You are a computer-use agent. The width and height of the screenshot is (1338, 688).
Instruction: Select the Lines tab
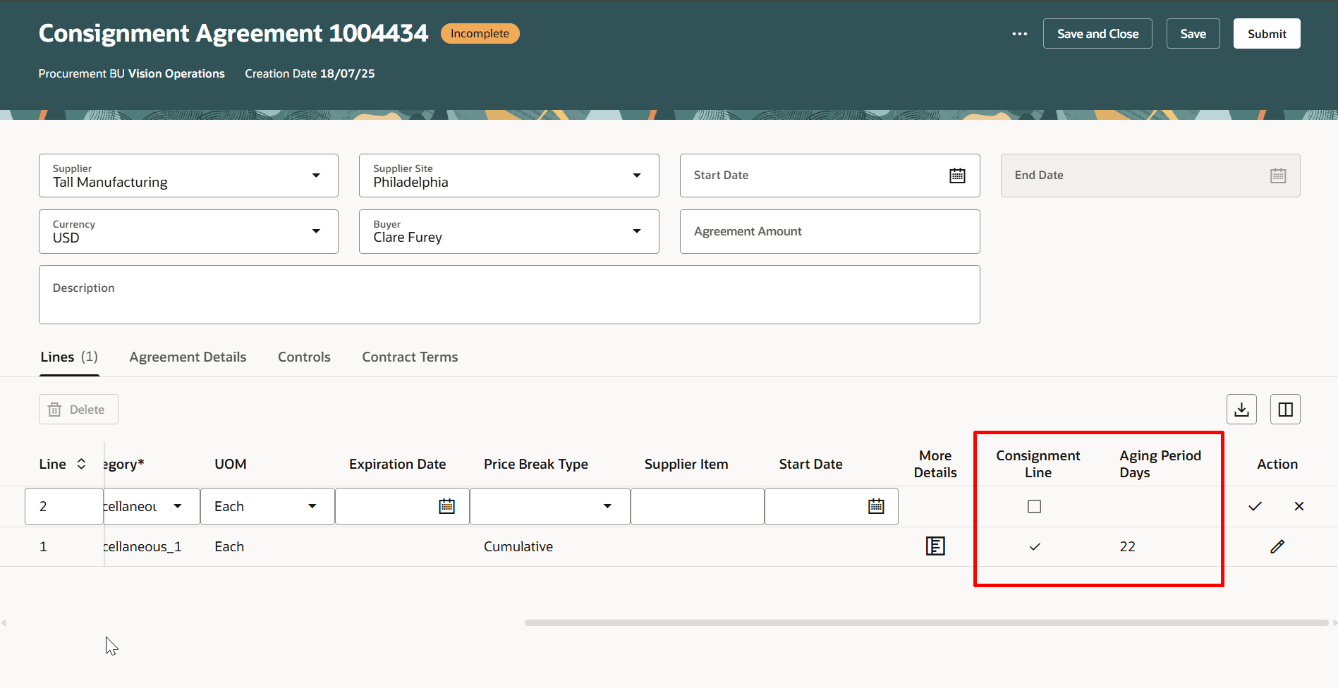(x=69, y=357)
